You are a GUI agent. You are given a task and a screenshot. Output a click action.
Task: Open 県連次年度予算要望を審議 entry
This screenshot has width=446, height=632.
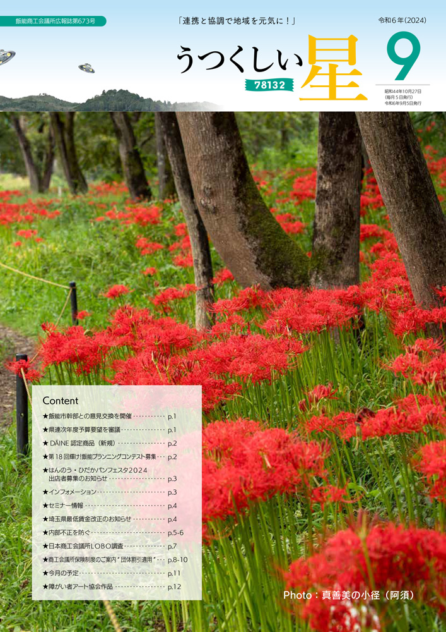[x=109, y=430]
